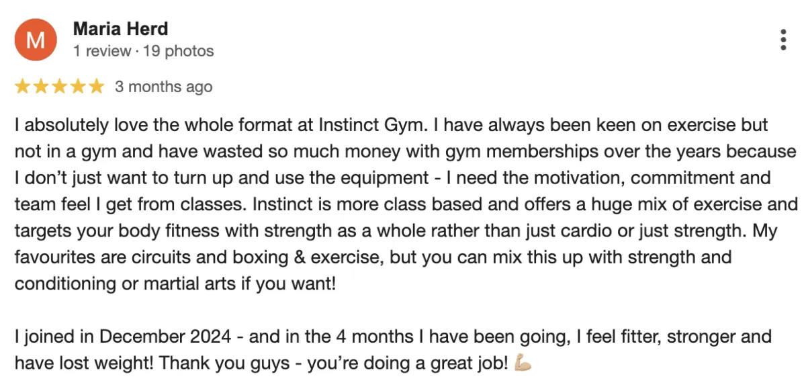Click the first paragraph of the review

(x=403, y=204)
